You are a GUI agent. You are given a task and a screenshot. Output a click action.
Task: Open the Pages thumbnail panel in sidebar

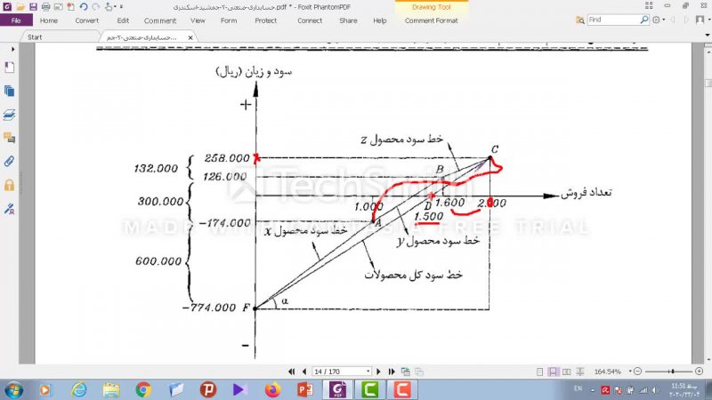click(x=10, y=91)
